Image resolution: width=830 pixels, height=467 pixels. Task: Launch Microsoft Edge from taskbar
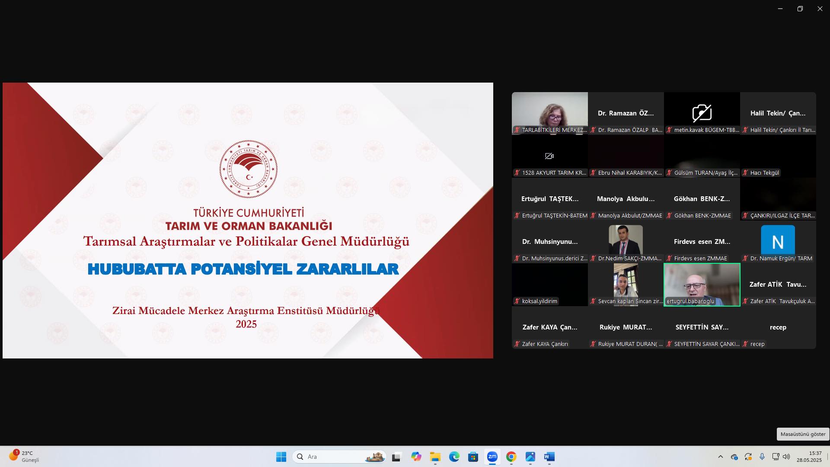click(454, 457)
